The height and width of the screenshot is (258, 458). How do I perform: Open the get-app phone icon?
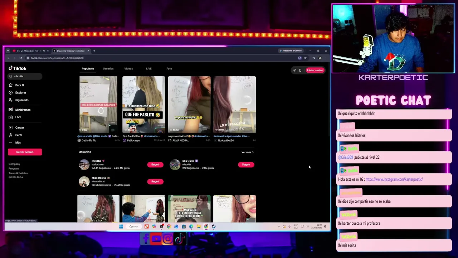pyautogui.click(x=300, y=70)
